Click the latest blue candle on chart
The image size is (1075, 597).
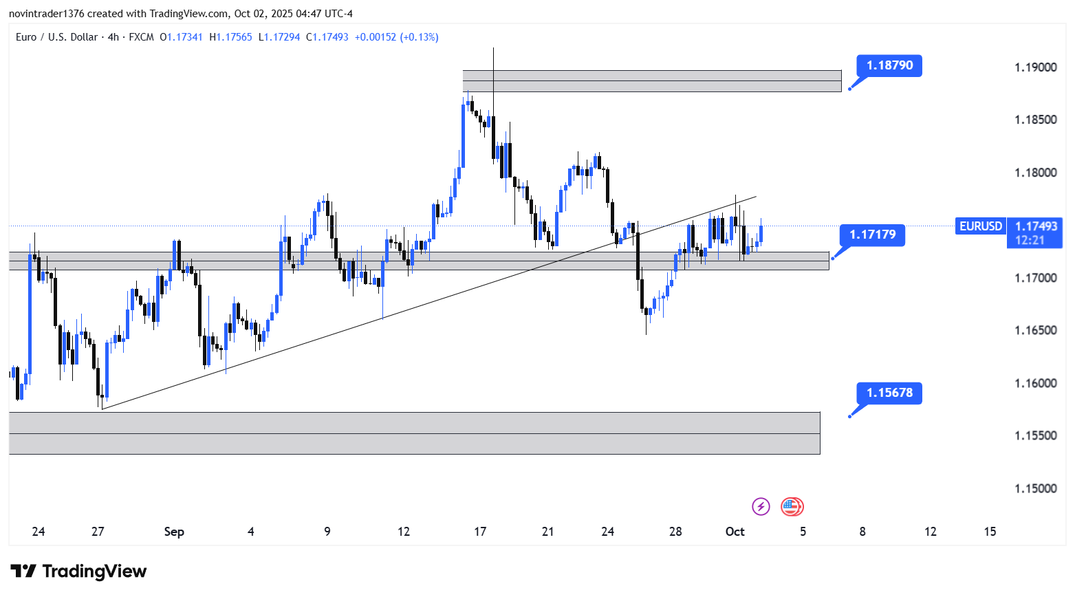click(x=761, y=234)
